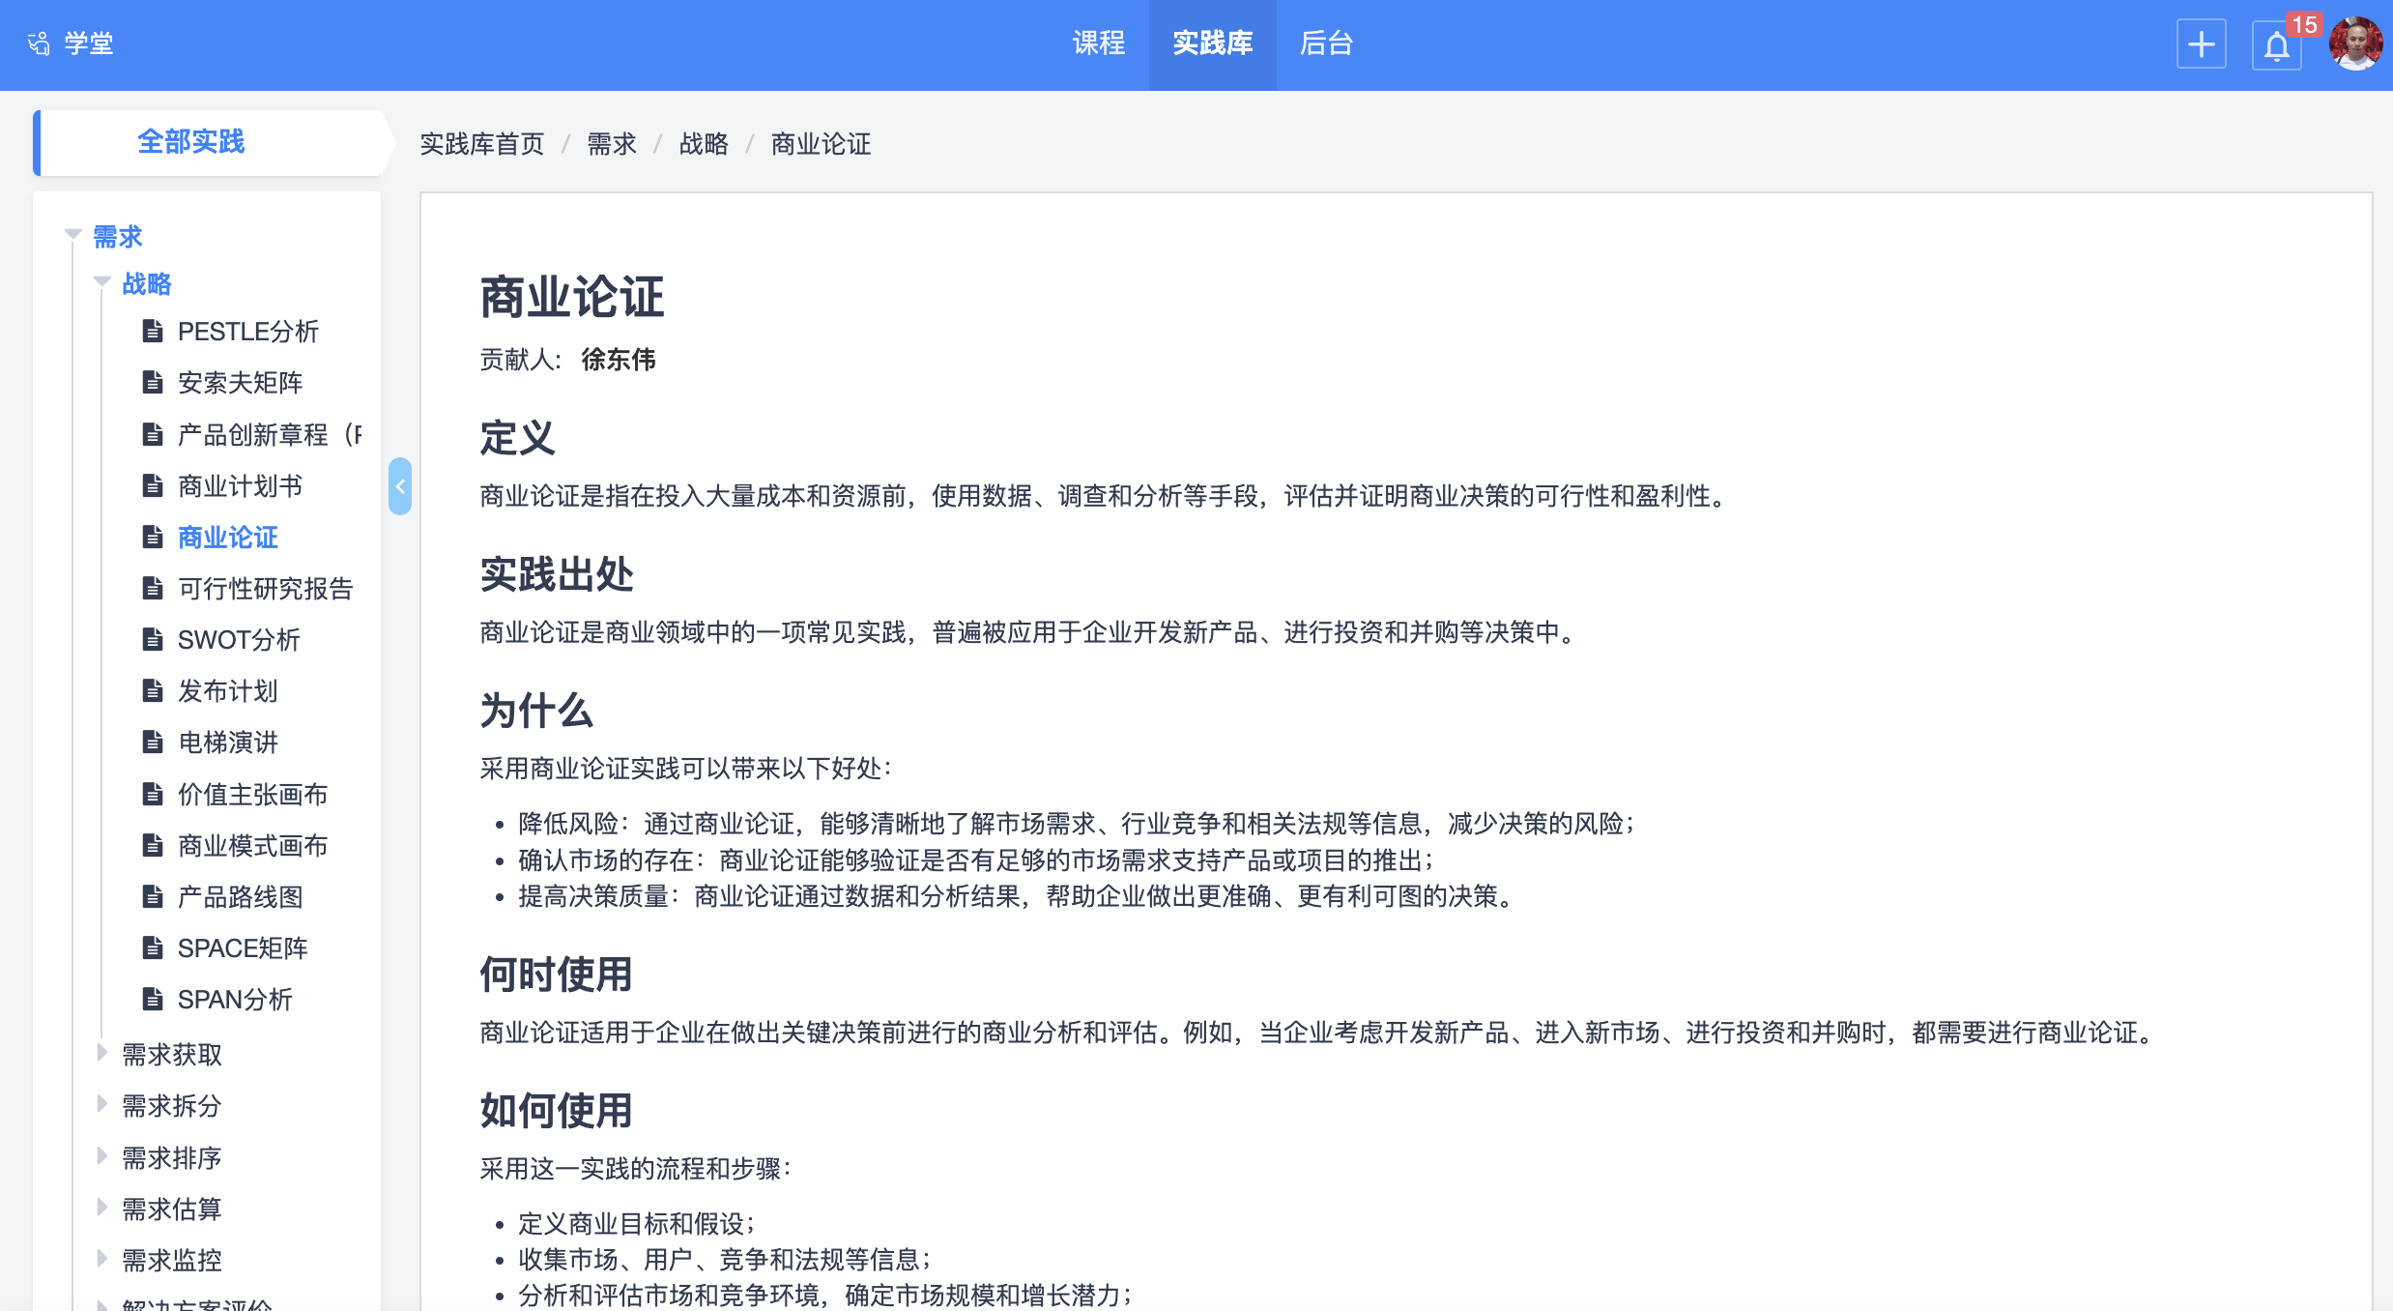Click the 战略 breadcrumb link
Screen dimensions: 2393x1311
(703, 144)
